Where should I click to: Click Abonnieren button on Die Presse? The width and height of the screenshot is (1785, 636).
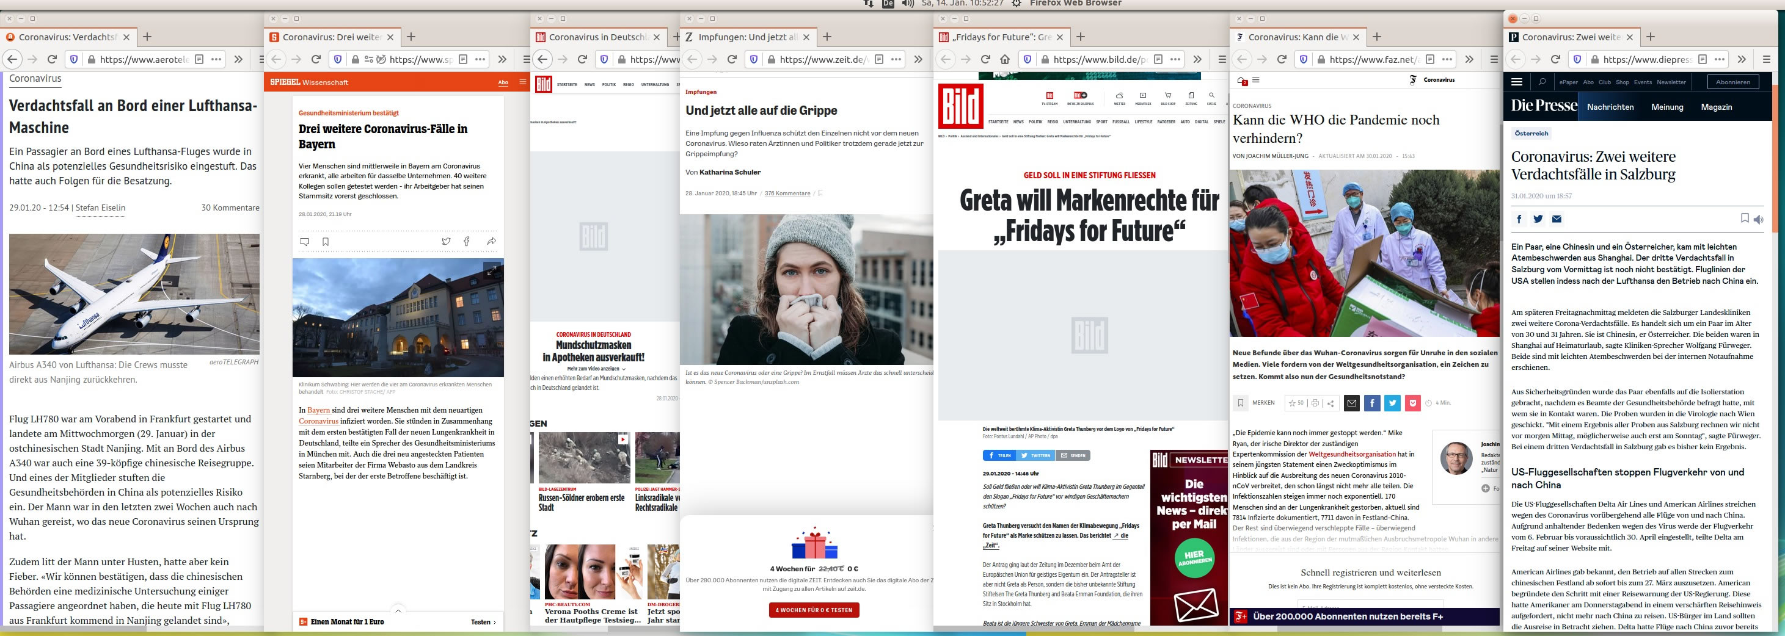[x=1733, y=82]
